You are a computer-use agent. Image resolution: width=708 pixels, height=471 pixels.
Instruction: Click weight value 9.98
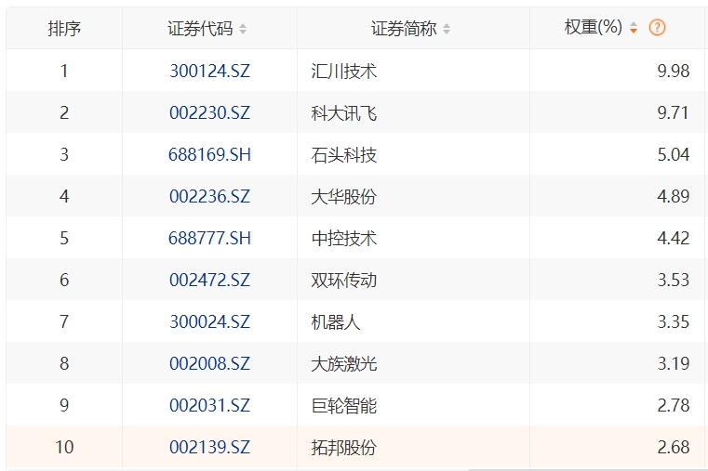coord(674,71)
